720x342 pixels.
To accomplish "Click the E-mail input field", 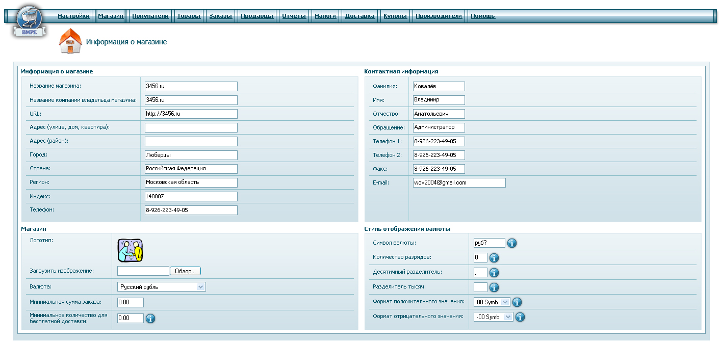I will (x=459, y=182).
